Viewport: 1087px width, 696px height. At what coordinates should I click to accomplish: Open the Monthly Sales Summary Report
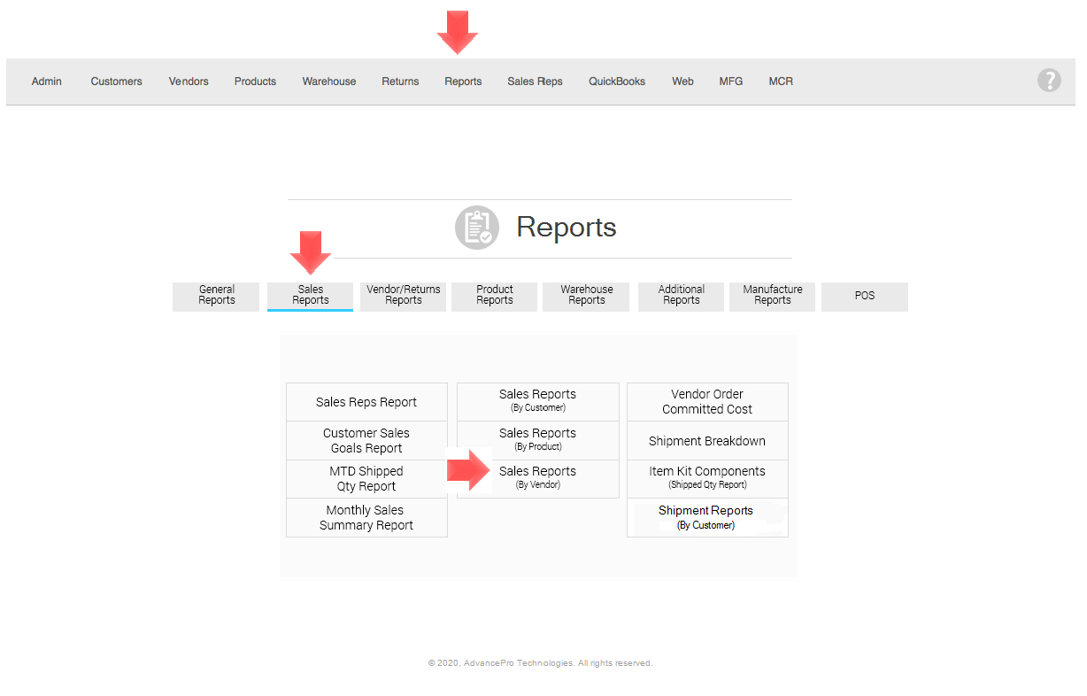tap(366, 518)
